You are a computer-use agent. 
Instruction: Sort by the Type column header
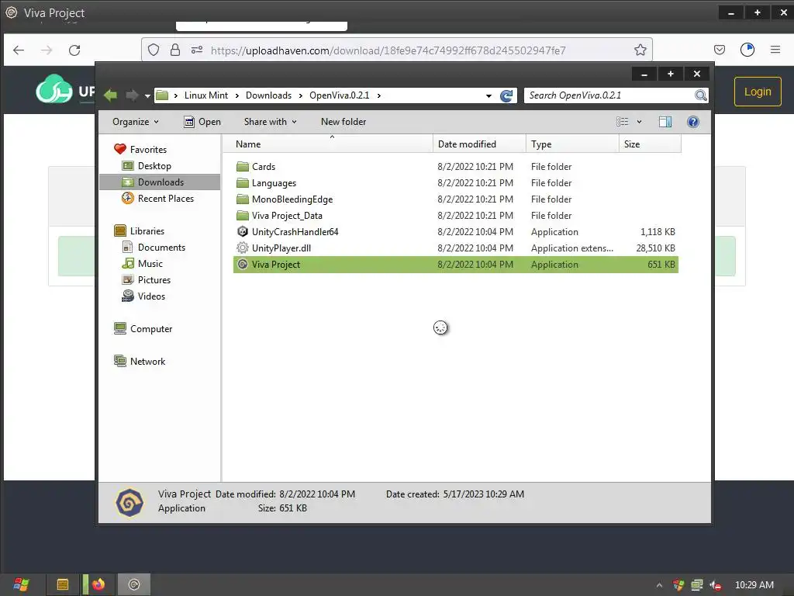tap(573, 144)
